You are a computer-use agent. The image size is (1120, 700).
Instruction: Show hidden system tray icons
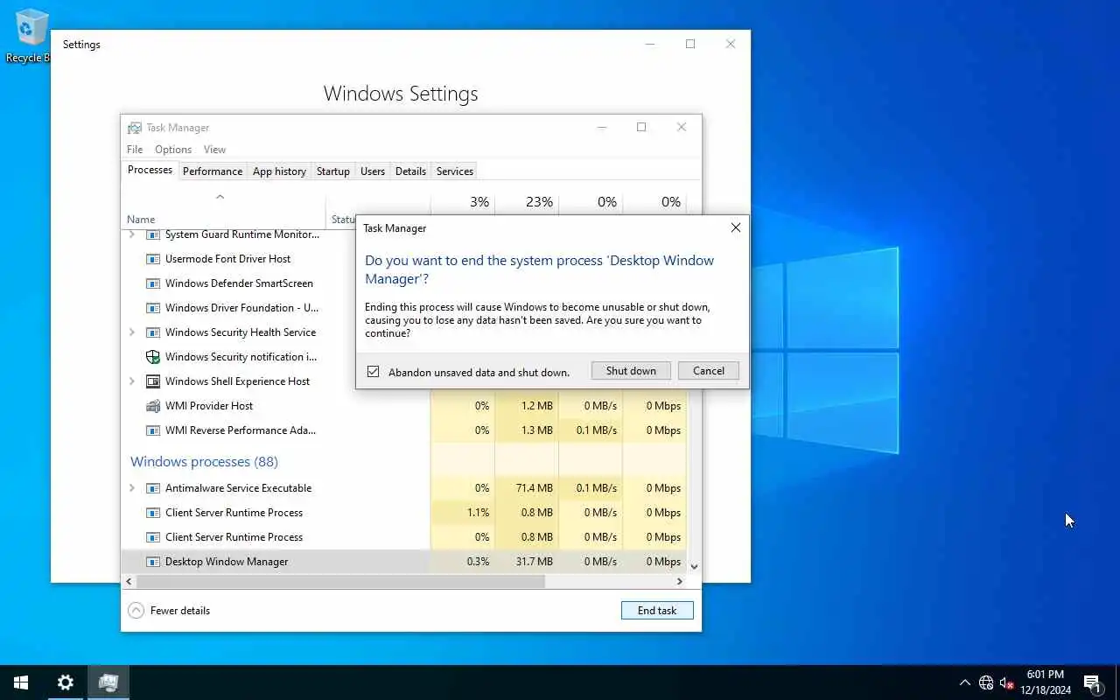coord(965,682)
